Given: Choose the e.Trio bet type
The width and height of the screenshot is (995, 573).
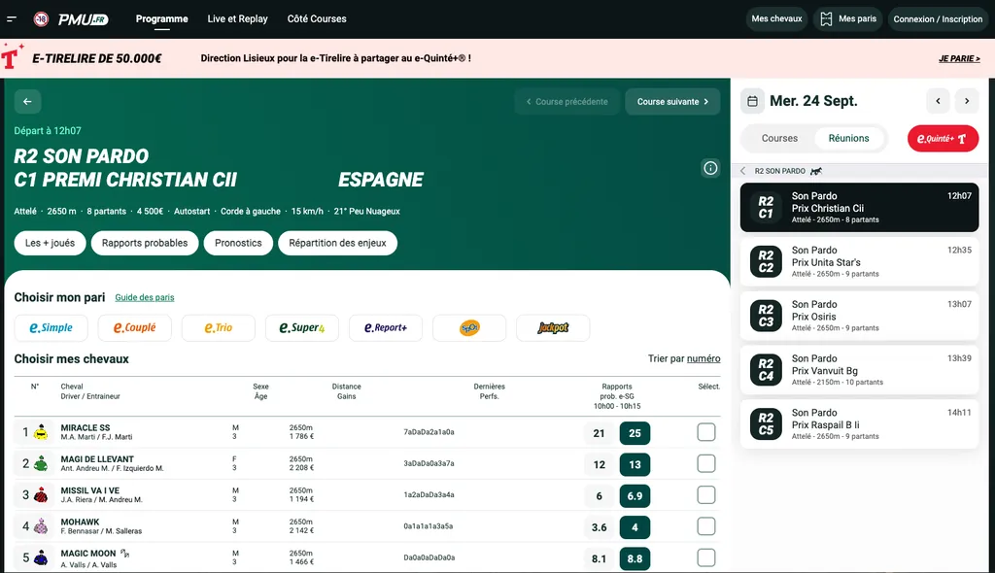Looking at the screenshot, I should tap(218, 327).
